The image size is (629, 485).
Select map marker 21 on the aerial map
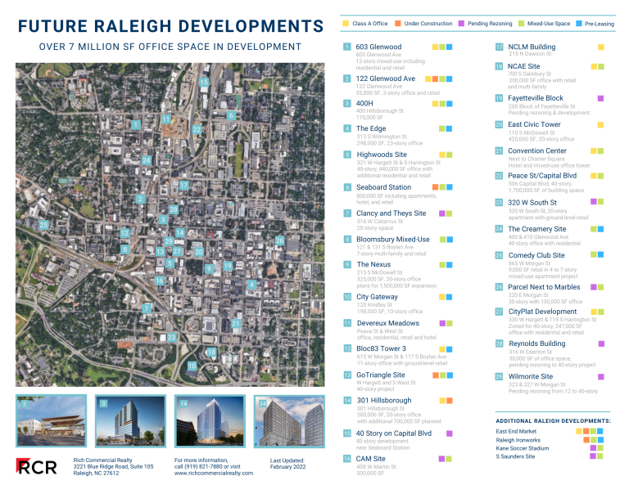(x=235, y=324)
